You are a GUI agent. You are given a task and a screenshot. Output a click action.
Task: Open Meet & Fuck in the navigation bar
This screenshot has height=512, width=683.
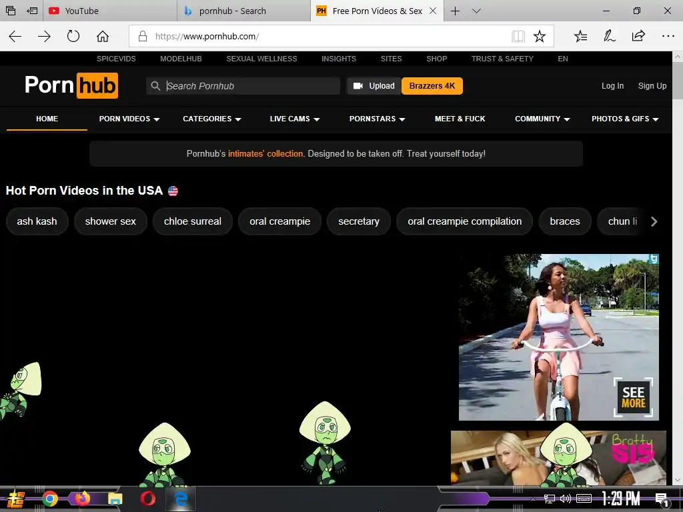460,119
